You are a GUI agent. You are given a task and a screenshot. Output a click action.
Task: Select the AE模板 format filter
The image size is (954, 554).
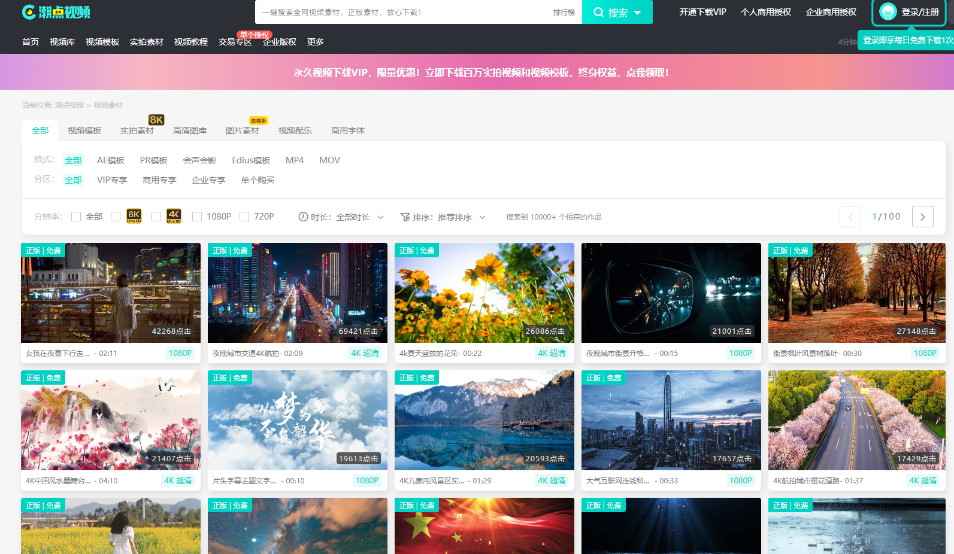(111, 160)
